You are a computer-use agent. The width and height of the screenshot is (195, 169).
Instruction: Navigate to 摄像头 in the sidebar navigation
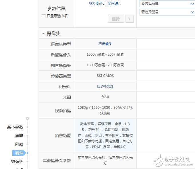[17, 162]
